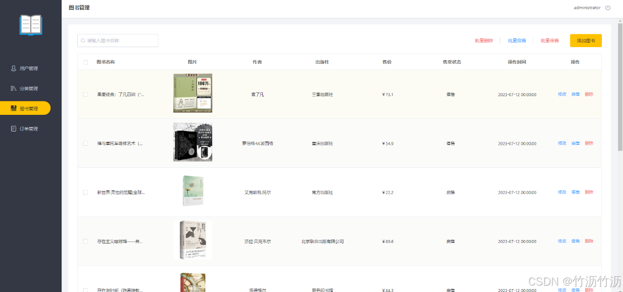Click 删除 in the 莎拉·贝克韦尔 row

[x=589, y=241]
